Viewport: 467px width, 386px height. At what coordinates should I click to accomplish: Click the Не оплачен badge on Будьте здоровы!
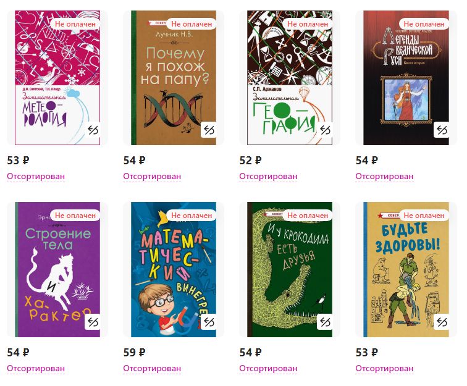pyautogui.click(x=424, y=216)
